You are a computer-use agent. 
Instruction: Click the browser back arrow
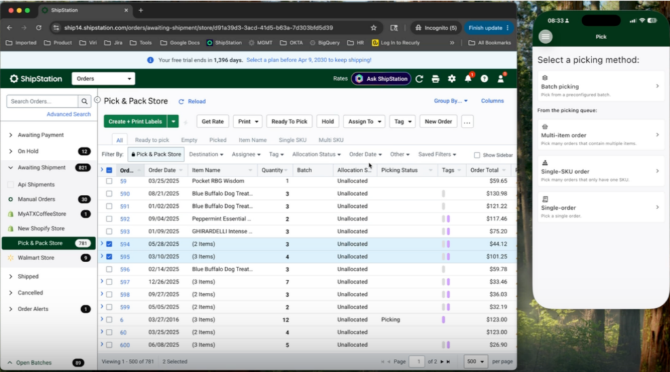pos(9,27)
